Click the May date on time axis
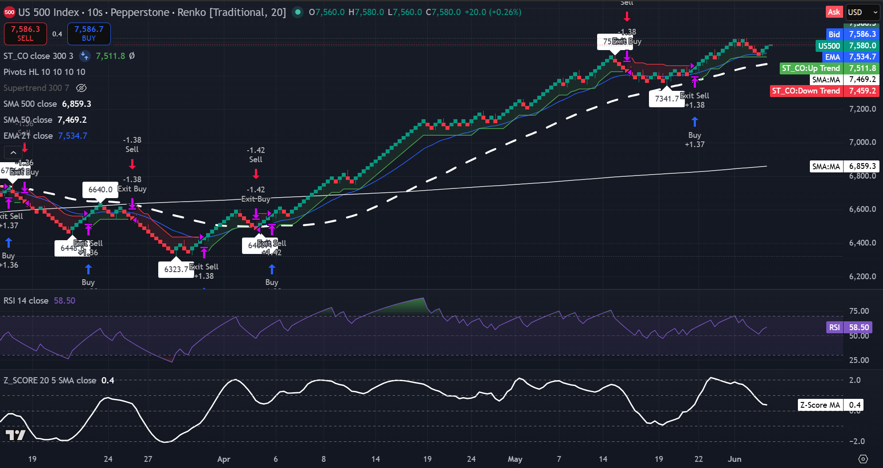 tap(515, 459)
